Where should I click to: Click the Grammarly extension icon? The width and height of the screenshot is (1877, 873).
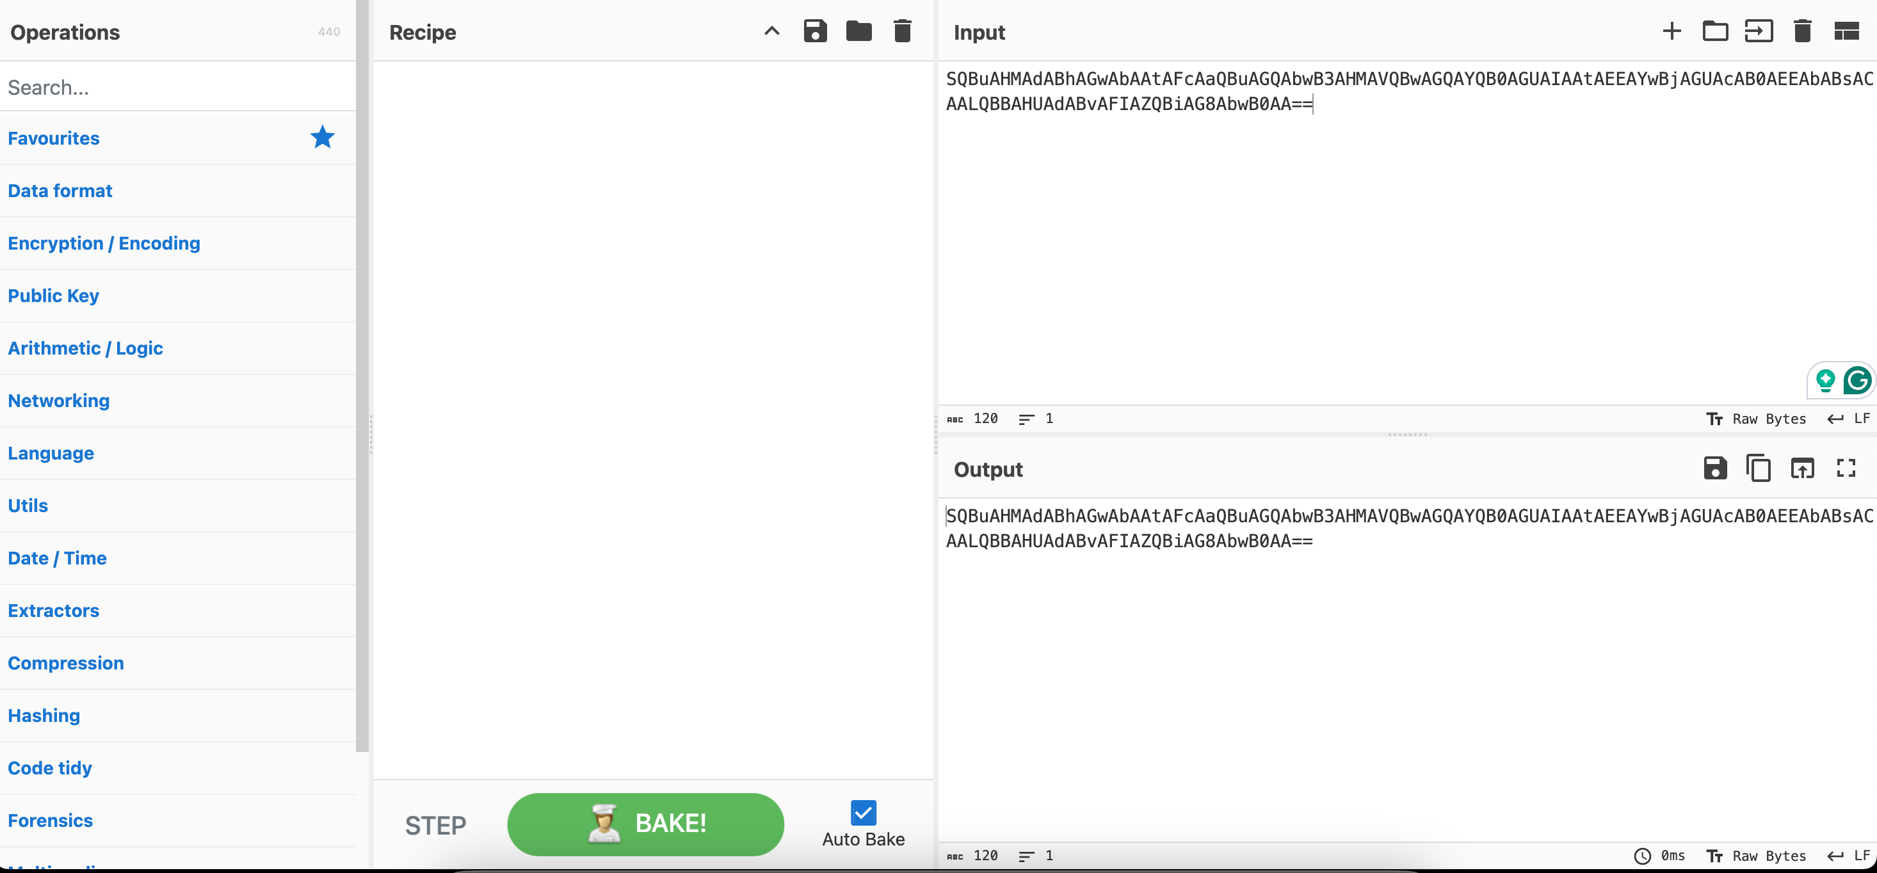click(1857, 380)
